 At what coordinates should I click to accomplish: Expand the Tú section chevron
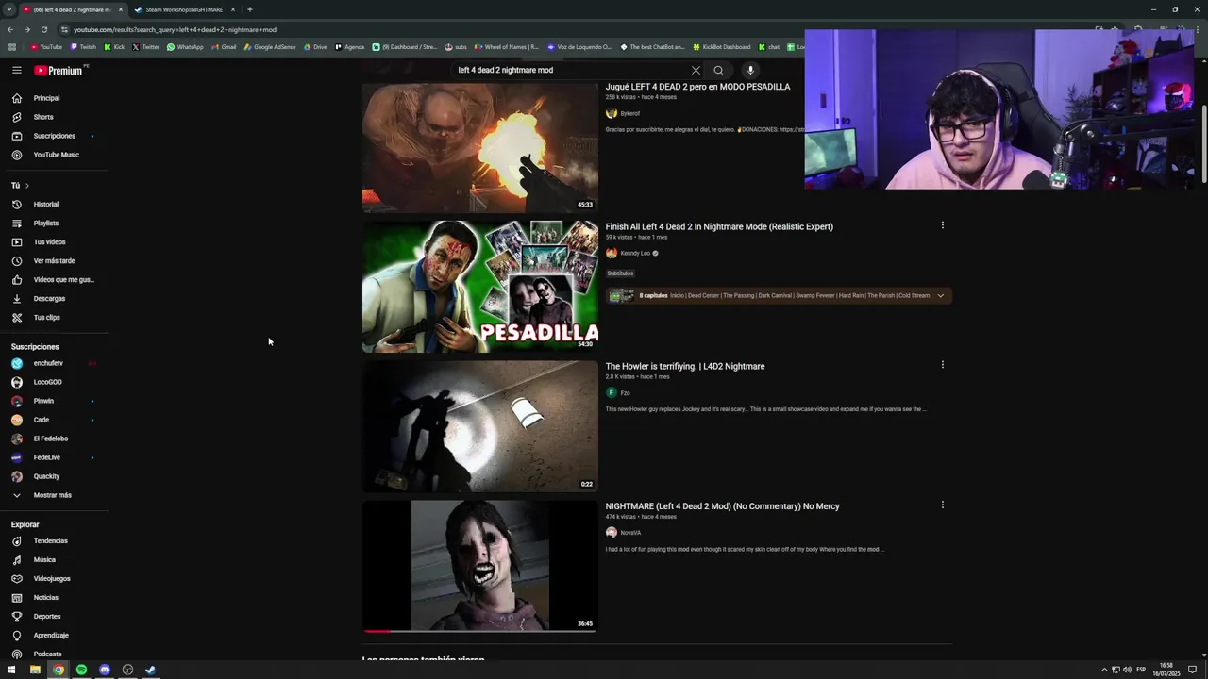tap(26, 185)
